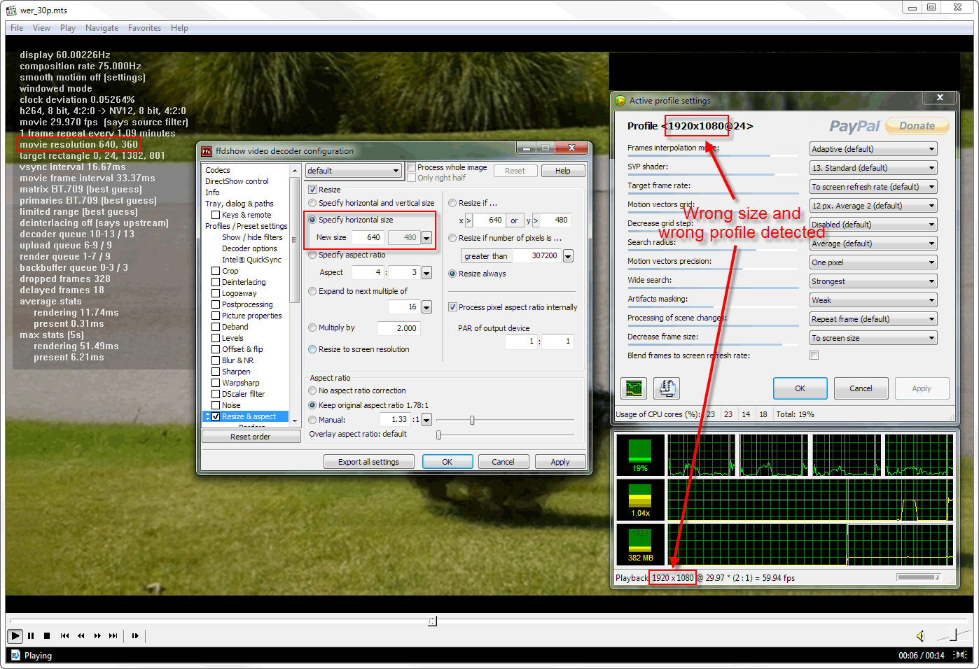This screenshot has width=979, height=669.
Task: Toggle Blend frames to screen refresh rate
Action: (814, 355)
